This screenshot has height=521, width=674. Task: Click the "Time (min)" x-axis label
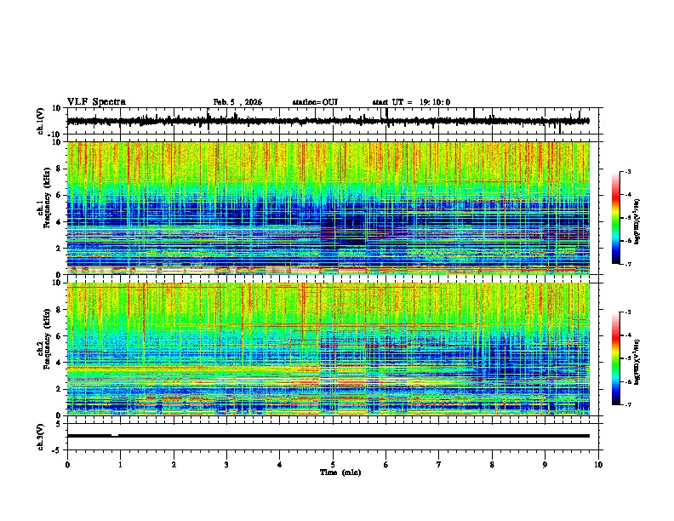click(x=340, y=472)
